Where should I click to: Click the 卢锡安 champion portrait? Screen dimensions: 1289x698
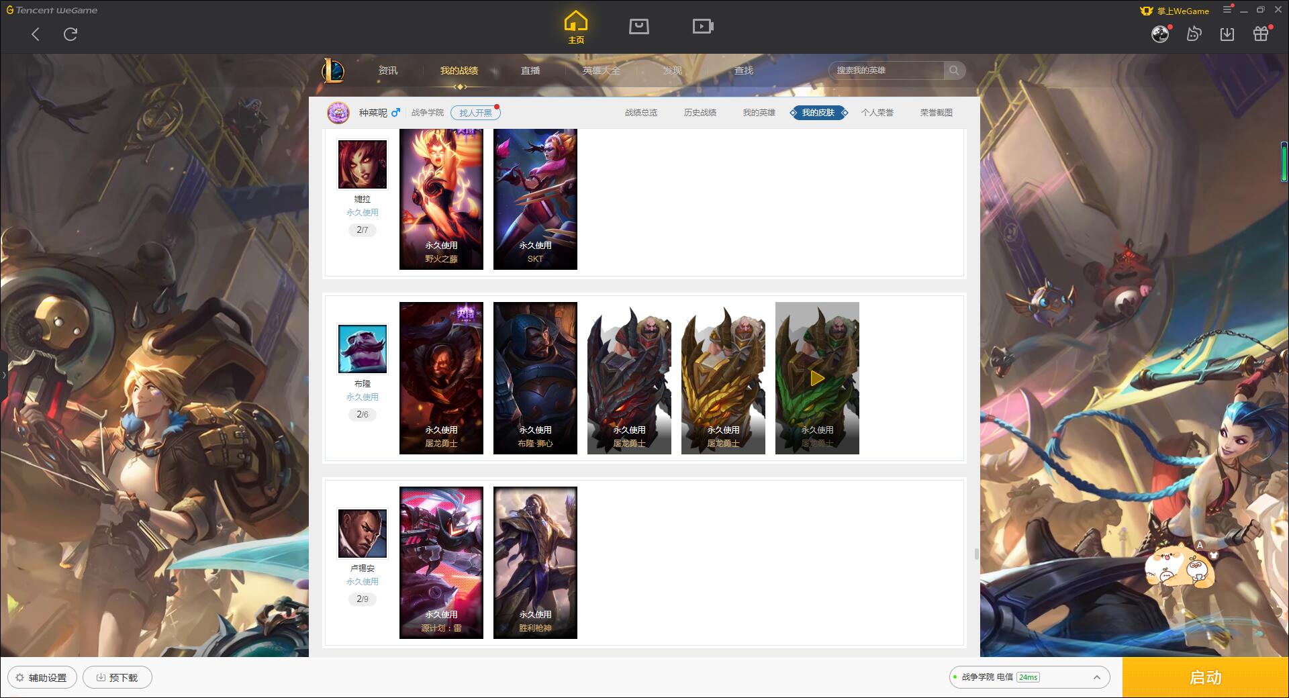click(363, 534)
